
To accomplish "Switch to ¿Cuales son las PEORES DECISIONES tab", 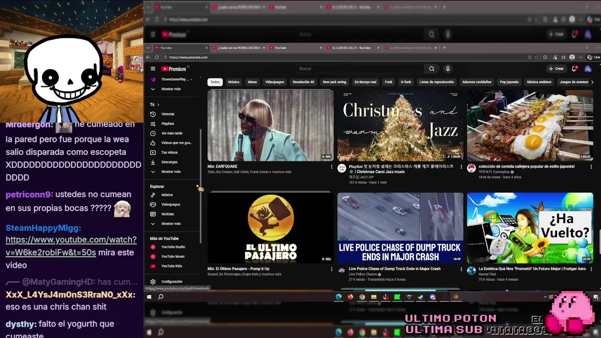I will [239, 47].
